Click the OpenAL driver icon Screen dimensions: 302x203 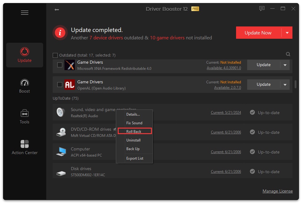70,85
